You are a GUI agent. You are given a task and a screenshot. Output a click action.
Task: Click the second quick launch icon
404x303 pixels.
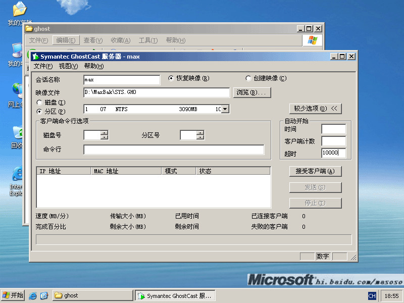44,295
